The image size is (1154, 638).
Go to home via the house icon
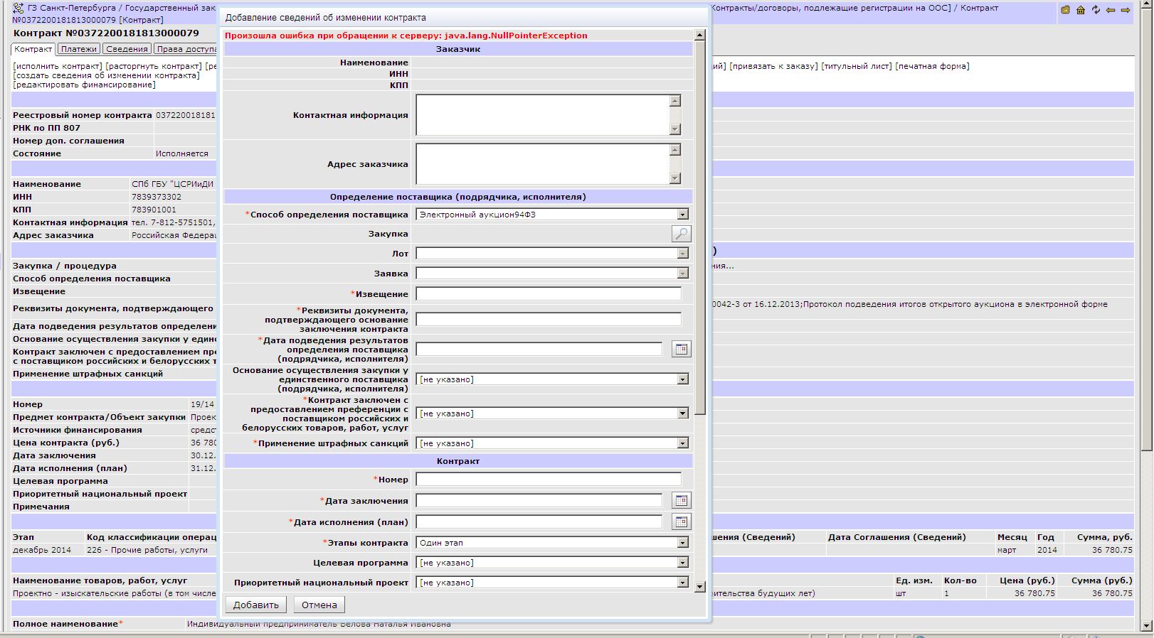point(1081,10)
